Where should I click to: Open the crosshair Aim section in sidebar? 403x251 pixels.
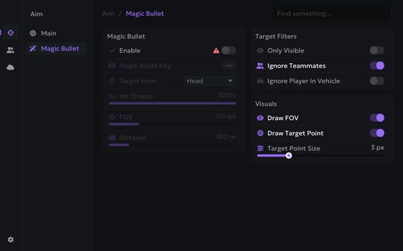[11, 33]
